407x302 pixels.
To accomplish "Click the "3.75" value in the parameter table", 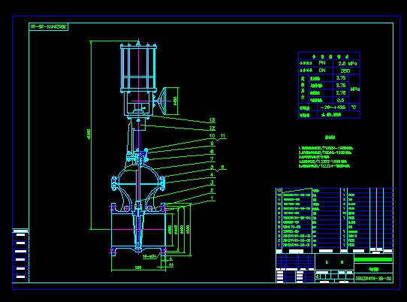I will 341,78.
